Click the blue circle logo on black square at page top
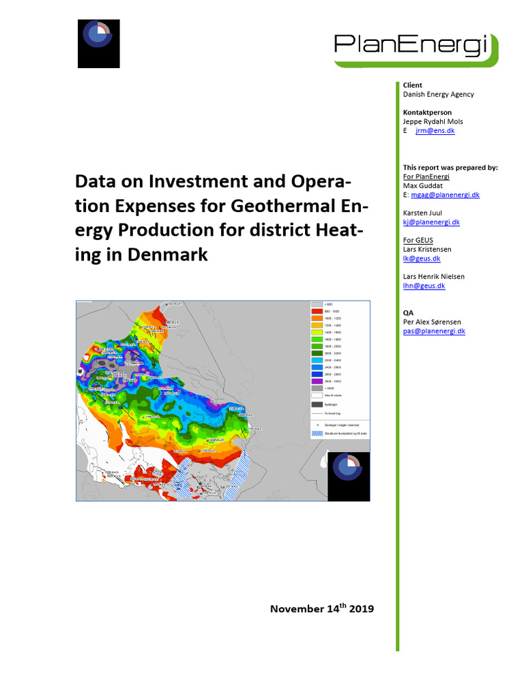The width and height of the screenshot is (524, 698). (98, 44)
